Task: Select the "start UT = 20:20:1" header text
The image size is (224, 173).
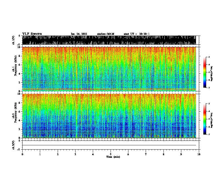Action: pyautogui.click(x=137, y=34)
